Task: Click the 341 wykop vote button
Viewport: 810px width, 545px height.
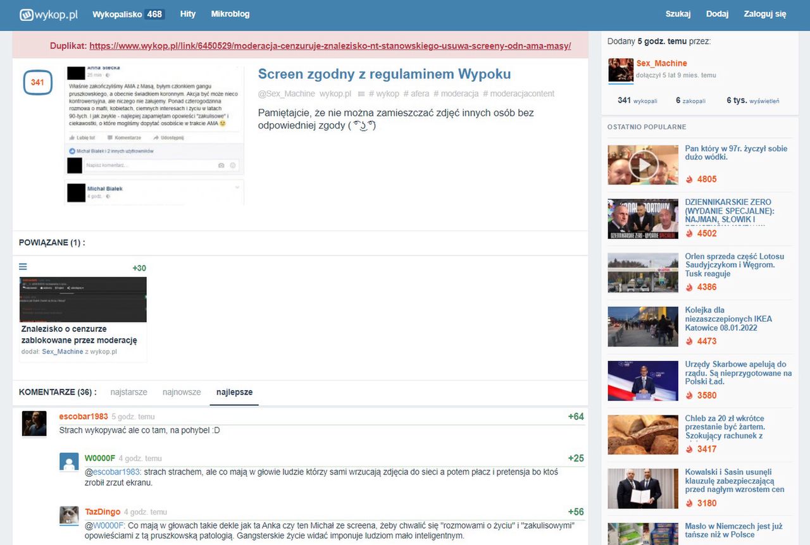Action: coord(37,82)
